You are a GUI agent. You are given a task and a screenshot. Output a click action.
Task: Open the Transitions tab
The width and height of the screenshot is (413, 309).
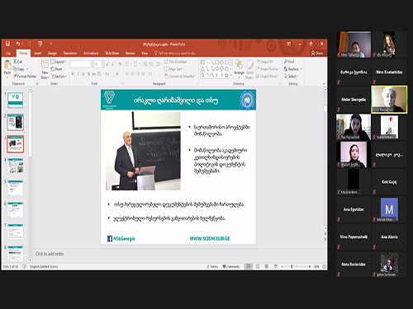[70, 54]
